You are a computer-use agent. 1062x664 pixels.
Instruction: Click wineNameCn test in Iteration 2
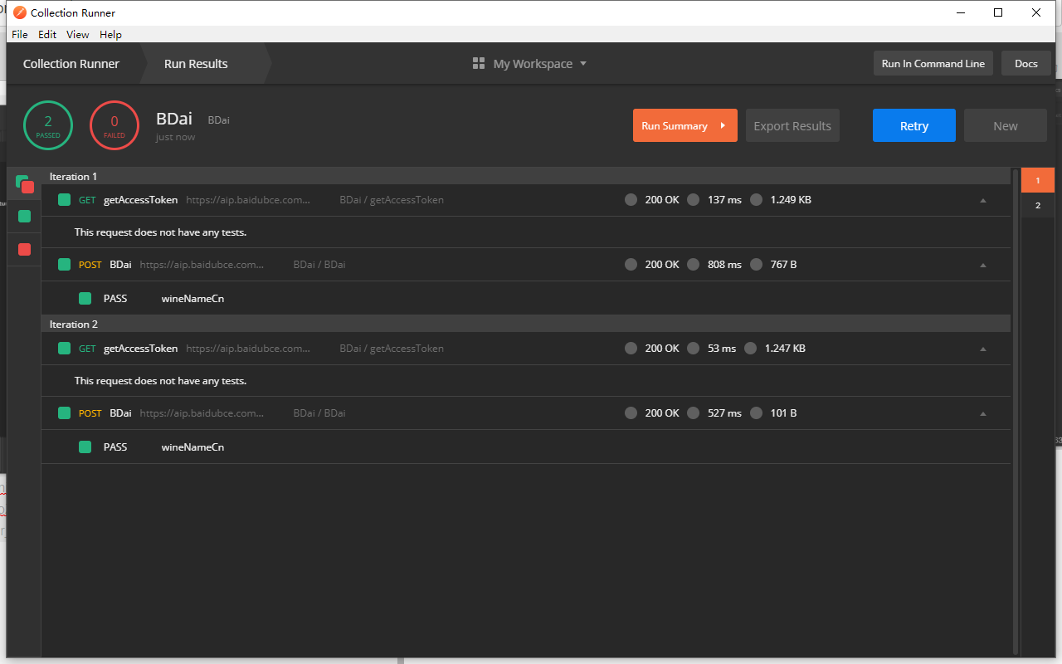192,447
